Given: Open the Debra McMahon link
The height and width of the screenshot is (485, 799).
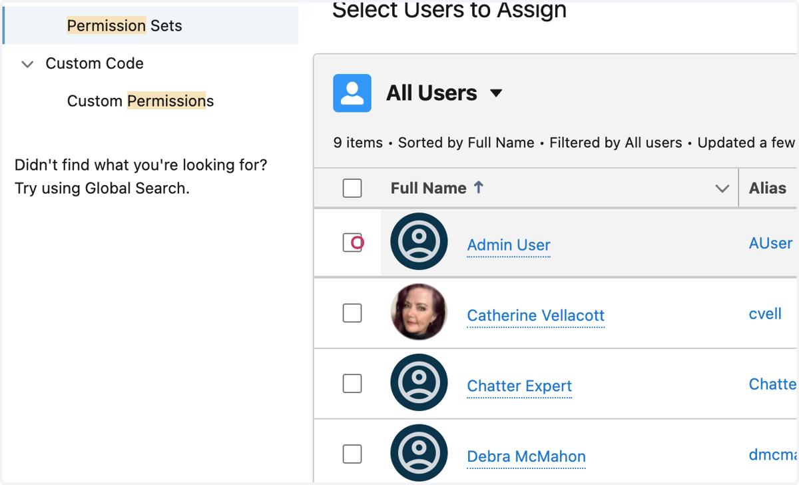Looking at the screenshot, I should pos(526,457).
